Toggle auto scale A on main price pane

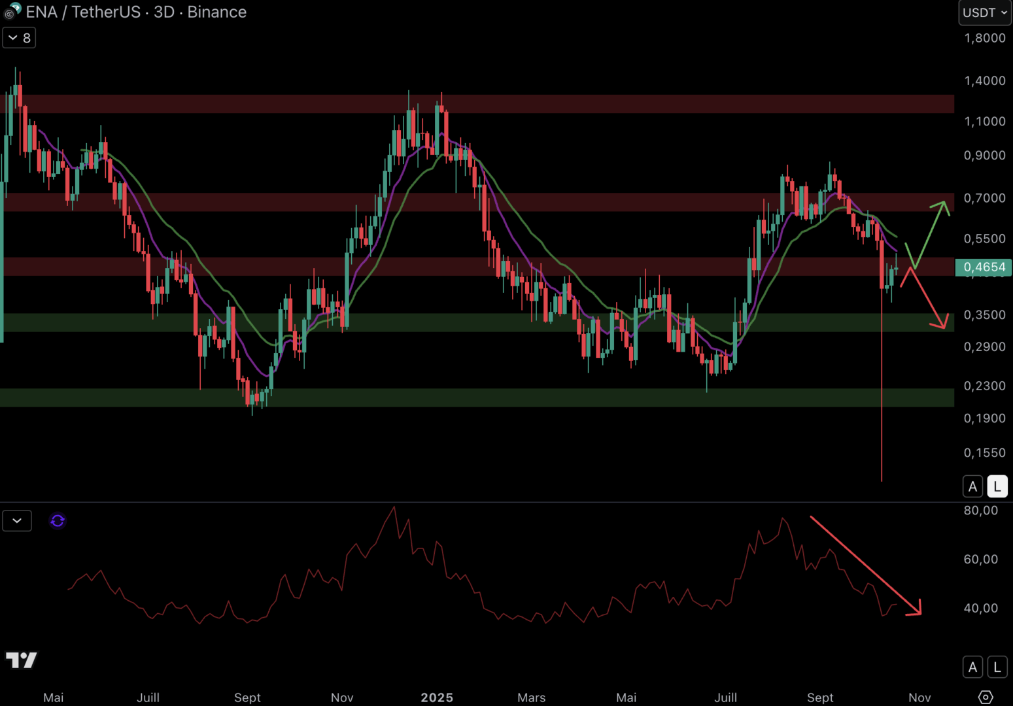pos(972,486)
